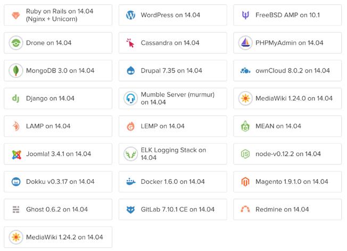Viewport: 347px width, 251px height.
Task: Pick ELK Logging Stack on 14.04
Action: (x=173, y=154)
